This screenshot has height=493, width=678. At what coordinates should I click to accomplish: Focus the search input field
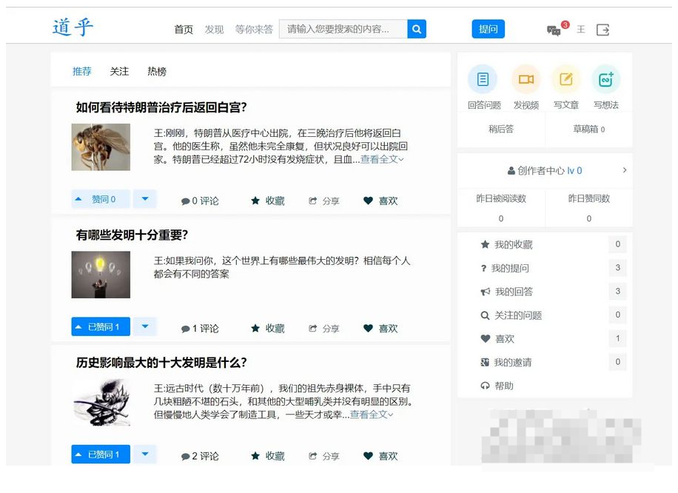343,29
